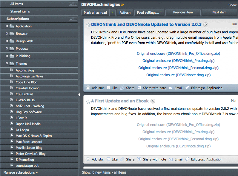Screen dimensions: 238x176
Task: Open the Subscriptions options dropdown
Action: tap(75, 19)
